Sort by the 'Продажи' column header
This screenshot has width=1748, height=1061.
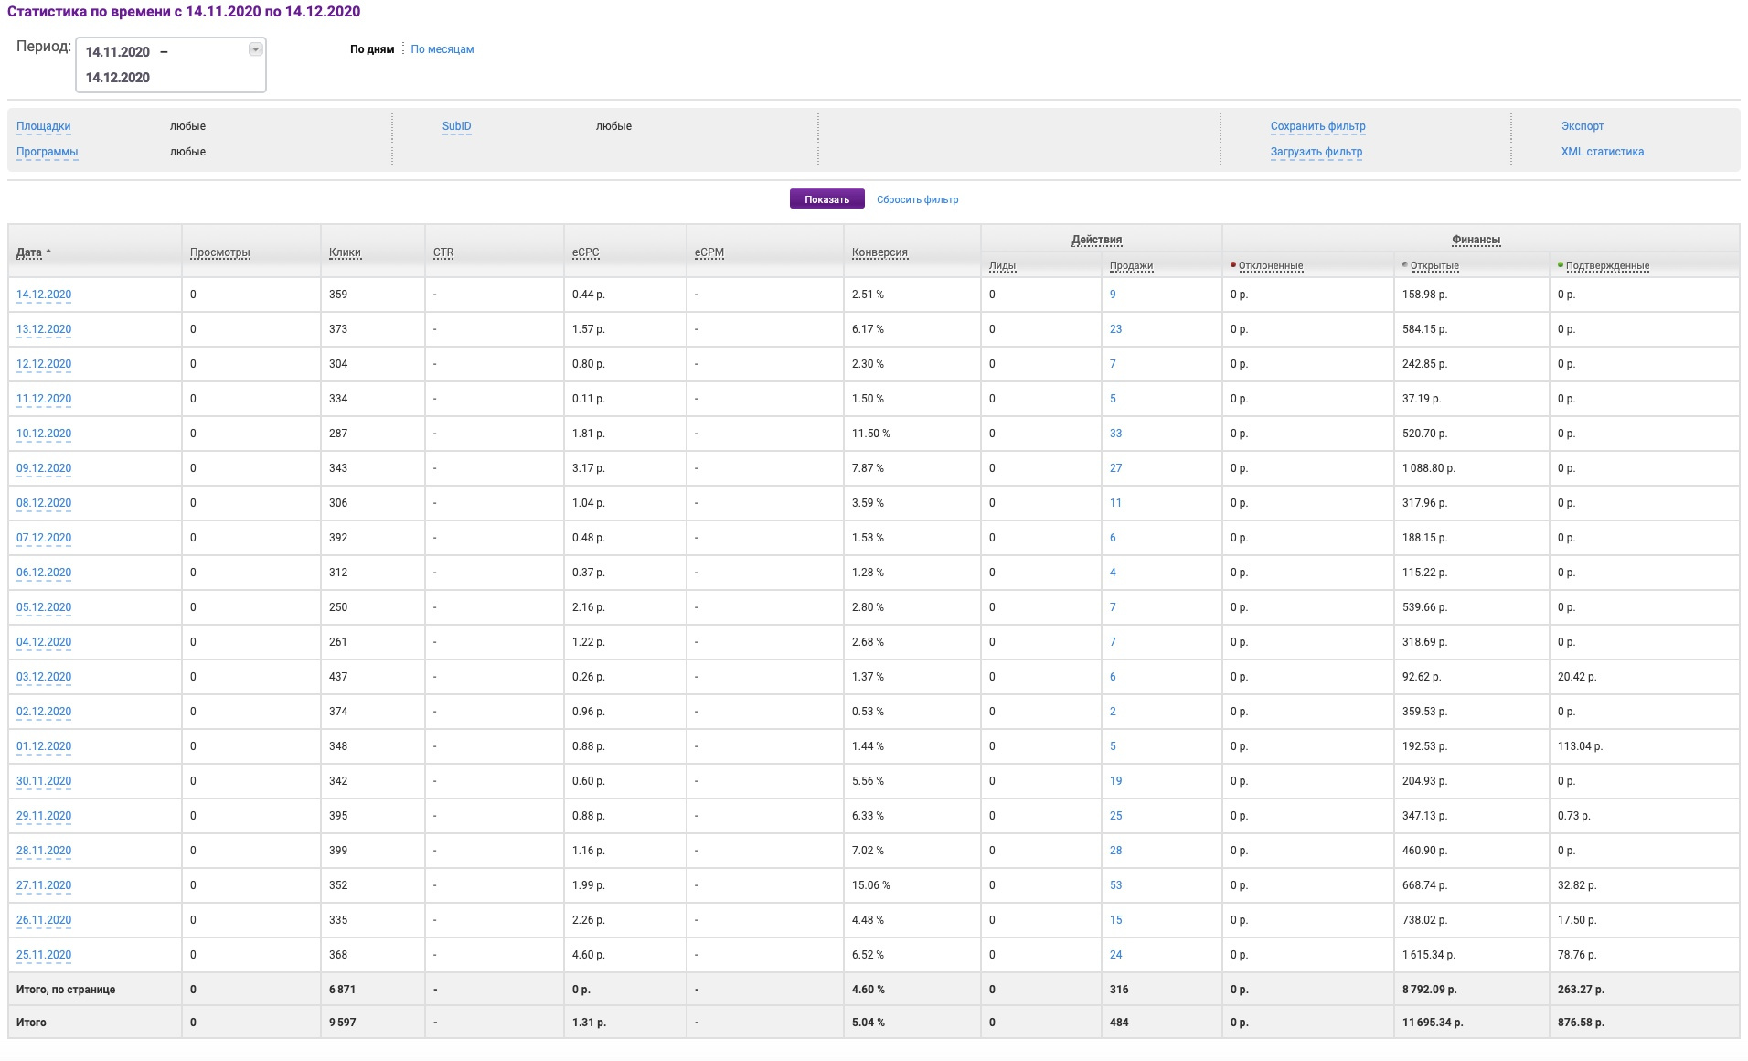[x=1132, y=266]
